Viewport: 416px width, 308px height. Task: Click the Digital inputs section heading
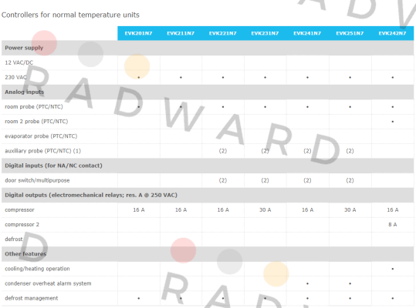coord(53,166)
